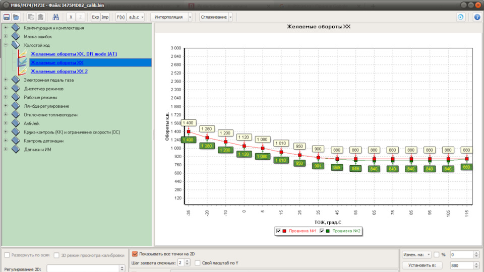The width and height of the screenshot is (484, 272).
Task: Enable Развернуть по осям checkbox
Action: coord(7,255)
